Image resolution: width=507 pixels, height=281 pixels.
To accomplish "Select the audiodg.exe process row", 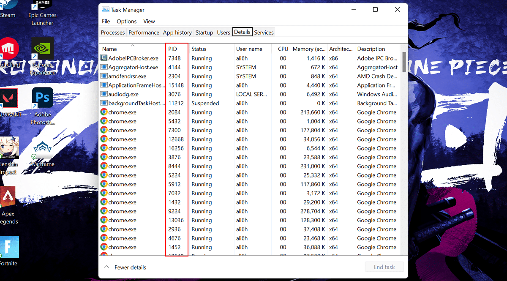I will tap(211, 94).
